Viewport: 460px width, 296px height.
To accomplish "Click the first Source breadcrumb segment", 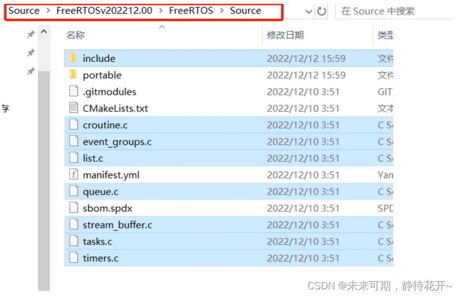I will (x=24, y=10).
